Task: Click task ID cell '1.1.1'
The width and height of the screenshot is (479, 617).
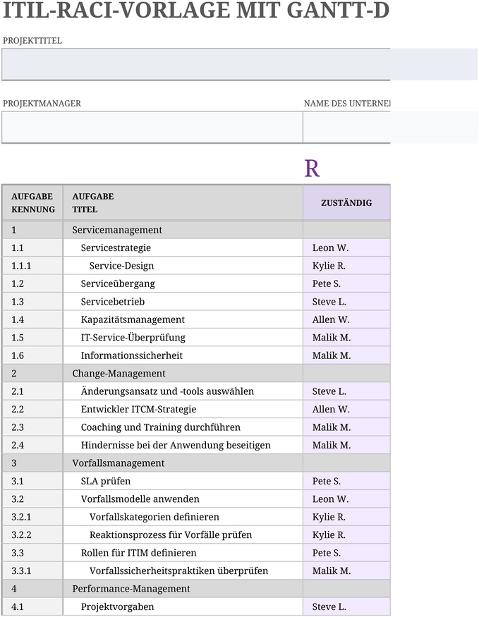Action: pos(32,266)
